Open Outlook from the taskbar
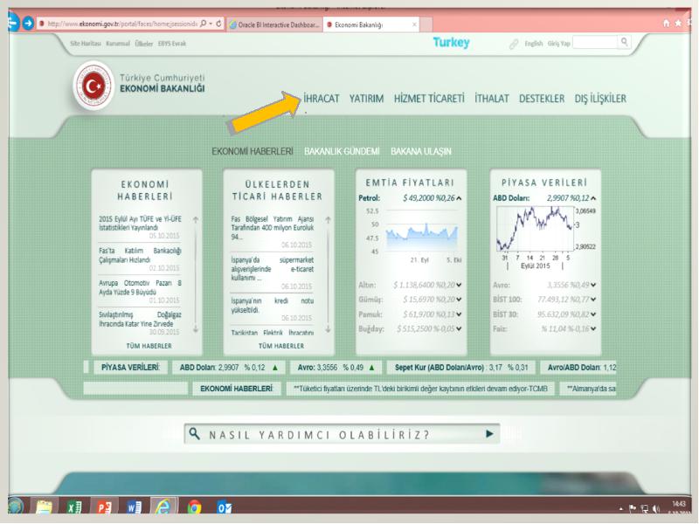The width and height of the screenshot is (699, 524). [x=224, y=507]
